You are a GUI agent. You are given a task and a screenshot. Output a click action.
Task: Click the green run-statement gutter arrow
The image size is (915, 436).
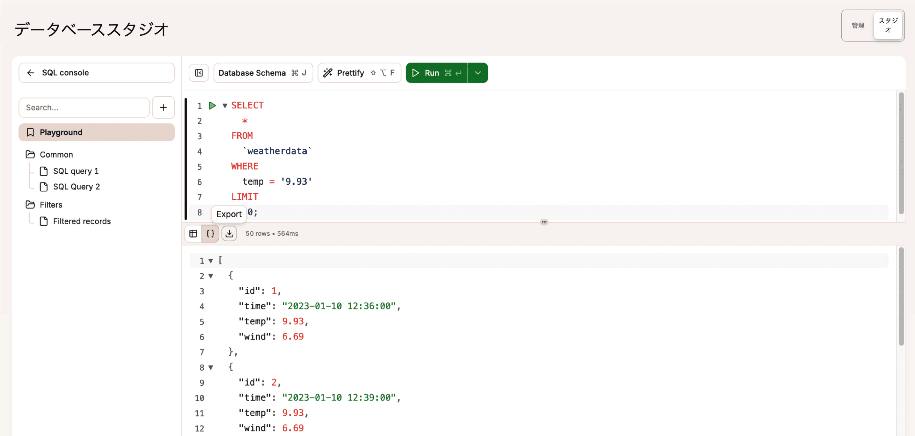tap(212, 106)
